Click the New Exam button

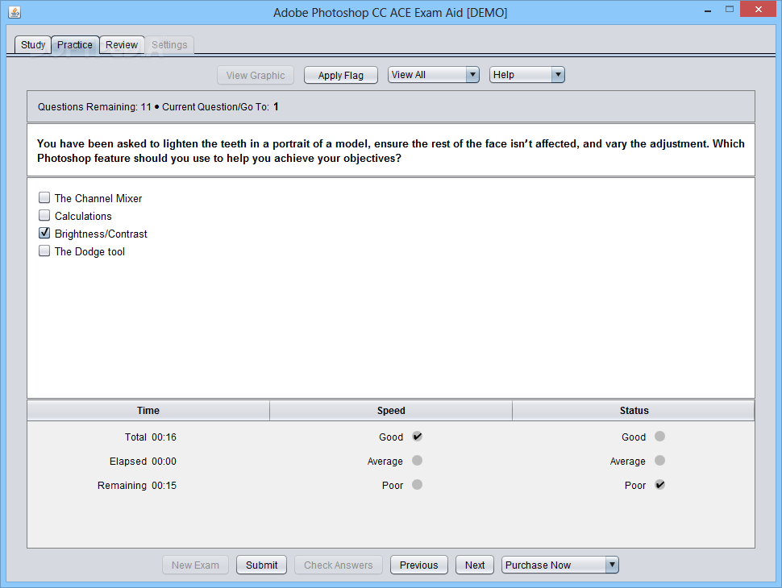(195, 565)
